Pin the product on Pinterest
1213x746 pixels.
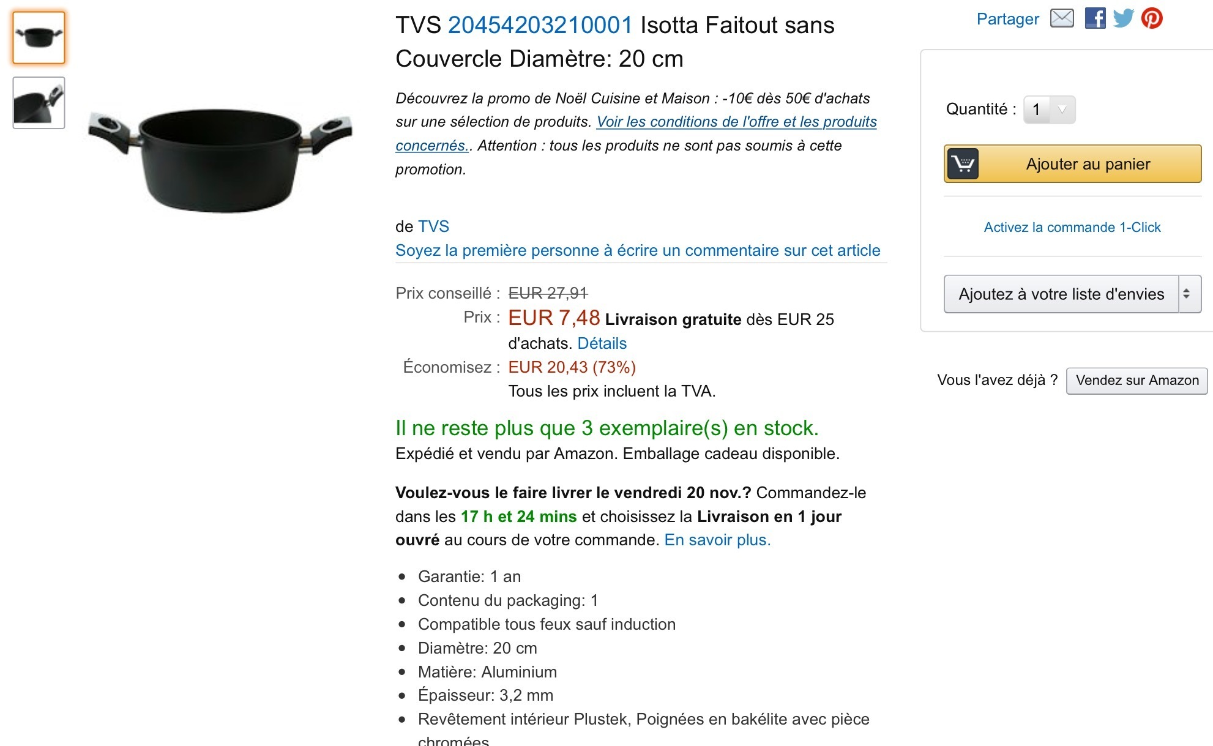point(1152,18)
